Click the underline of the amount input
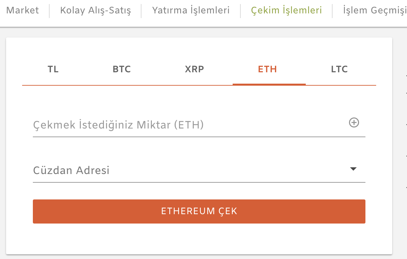Image resolution: width=407 pixels, height=259 pixels. click(x=199, y=137)
